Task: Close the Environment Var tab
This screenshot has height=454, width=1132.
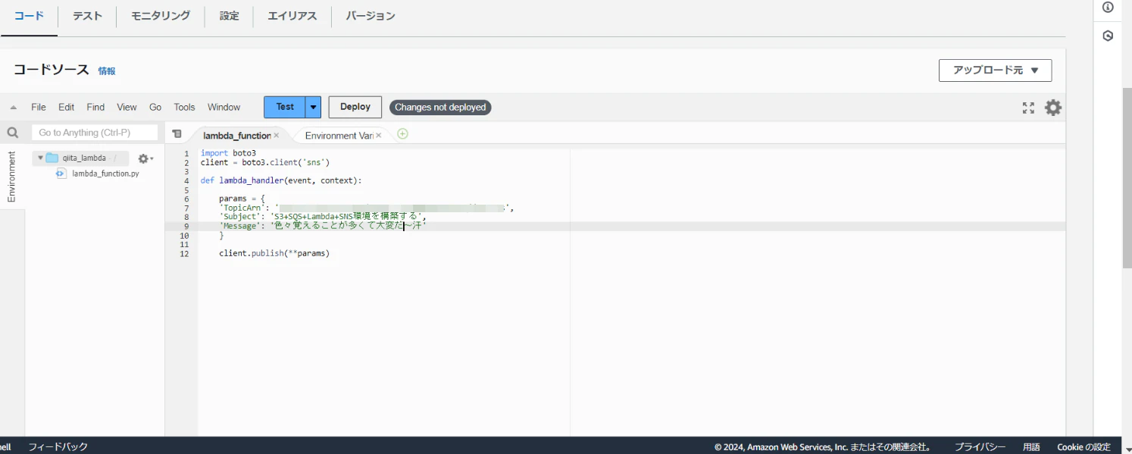Action: point(378,135)
